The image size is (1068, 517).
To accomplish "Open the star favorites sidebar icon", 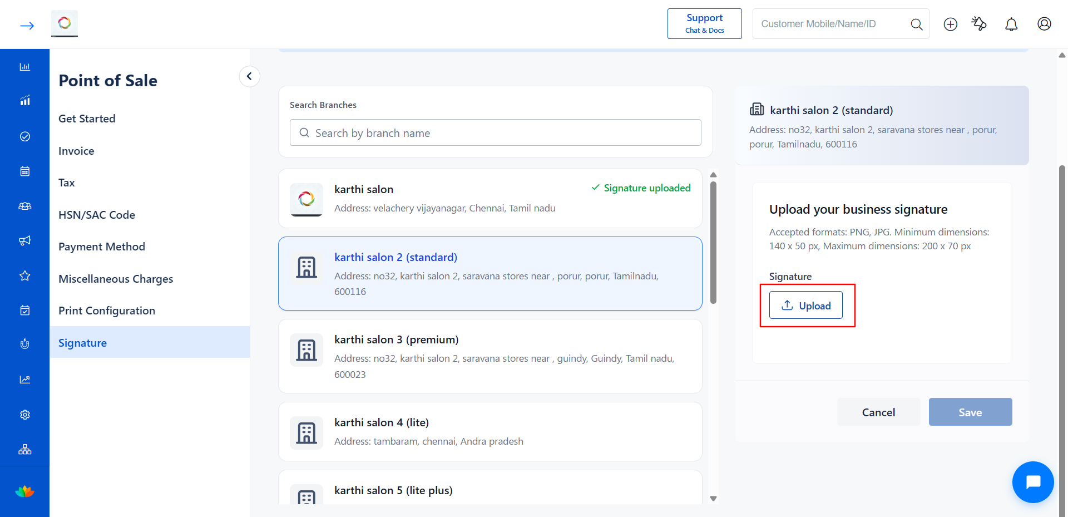I will (x=25, y=275).
